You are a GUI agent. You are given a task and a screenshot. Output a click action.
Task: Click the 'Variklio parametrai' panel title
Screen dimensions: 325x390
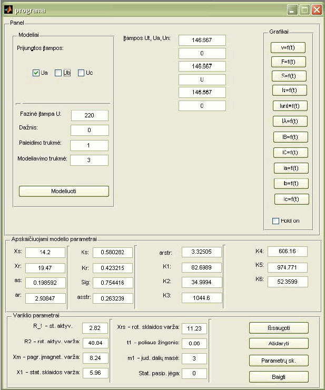point(36,315)
